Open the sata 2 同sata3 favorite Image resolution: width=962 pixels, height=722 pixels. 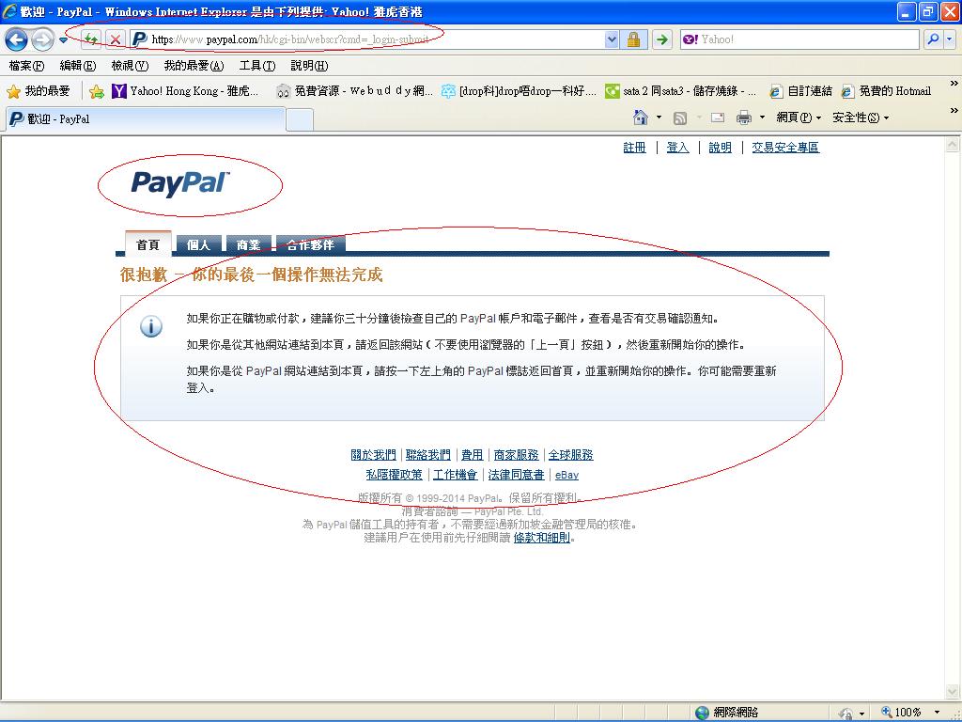(680, 91)
